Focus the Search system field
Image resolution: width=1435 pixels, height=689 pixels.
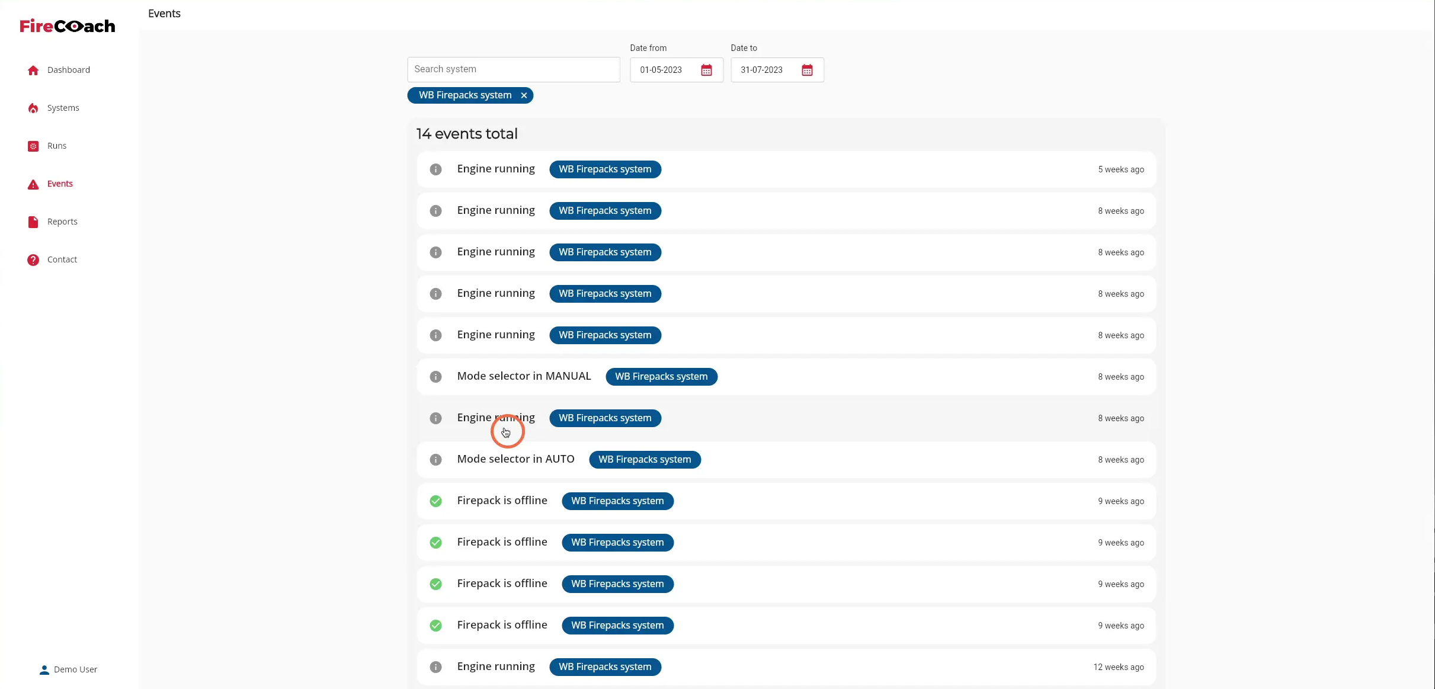click(514, 69)
